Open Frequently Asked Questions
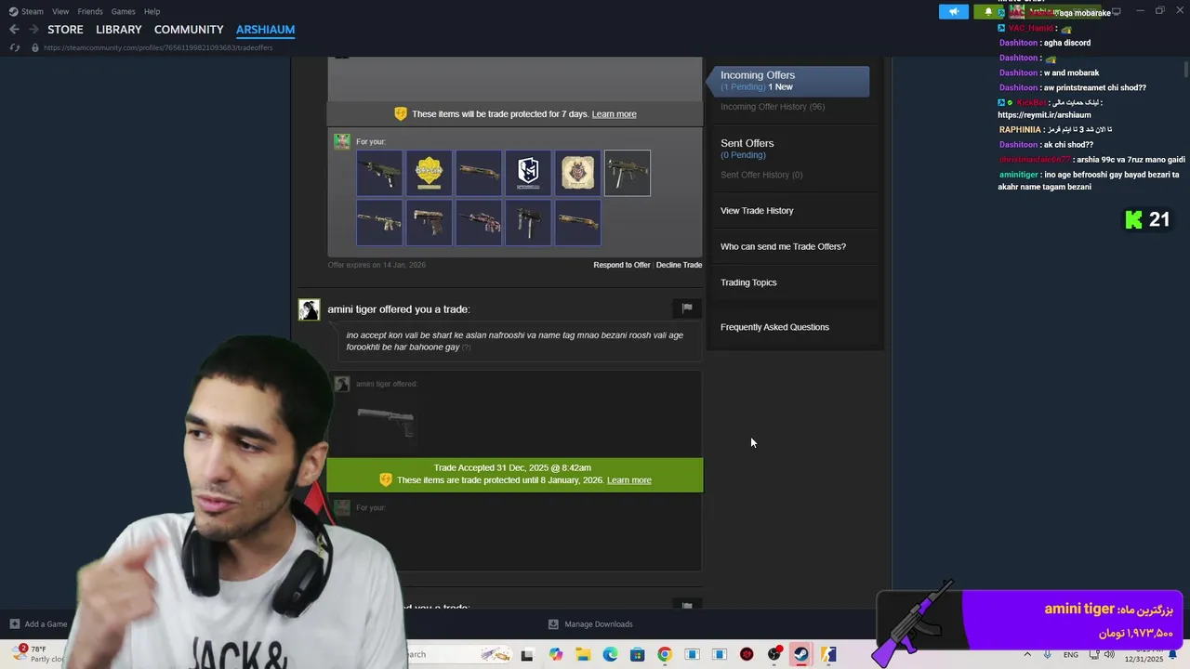1190x669 pixels. tap(774, 327)
